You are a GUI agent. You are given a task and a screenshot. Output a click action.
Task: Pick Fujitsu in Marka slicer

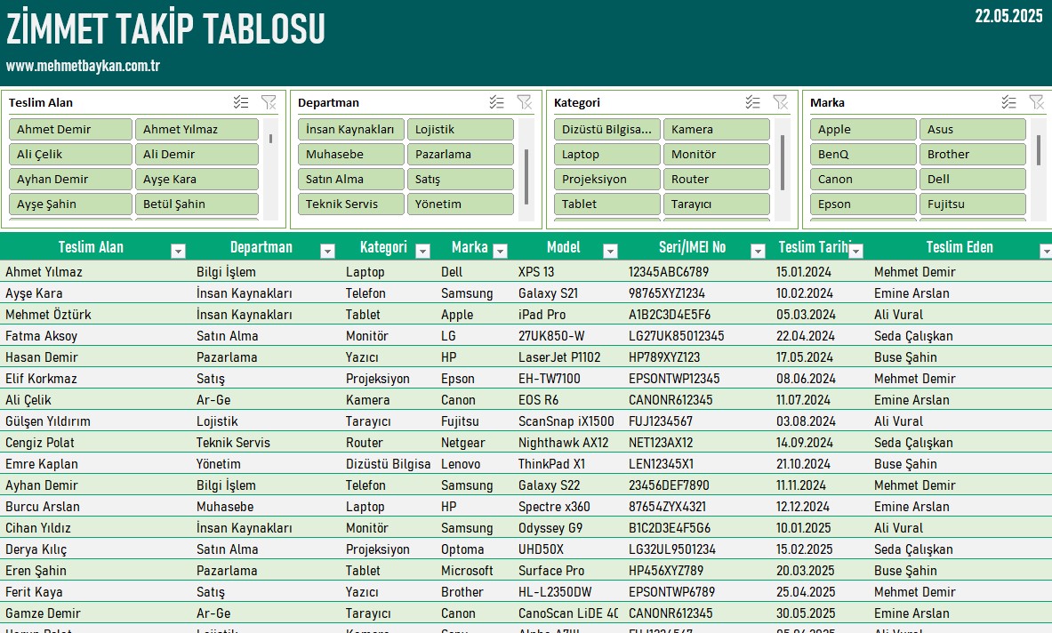coord(973,204)
